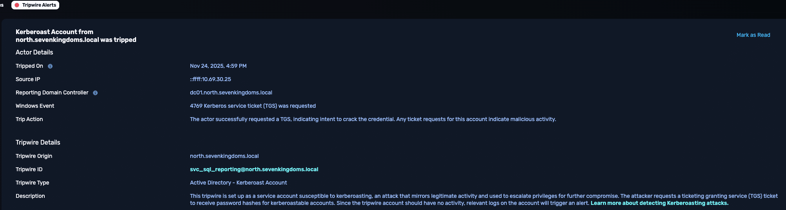This screenshot has height=210, width=786.
Task: Click the Source IP field label
Action: [28, 79]
